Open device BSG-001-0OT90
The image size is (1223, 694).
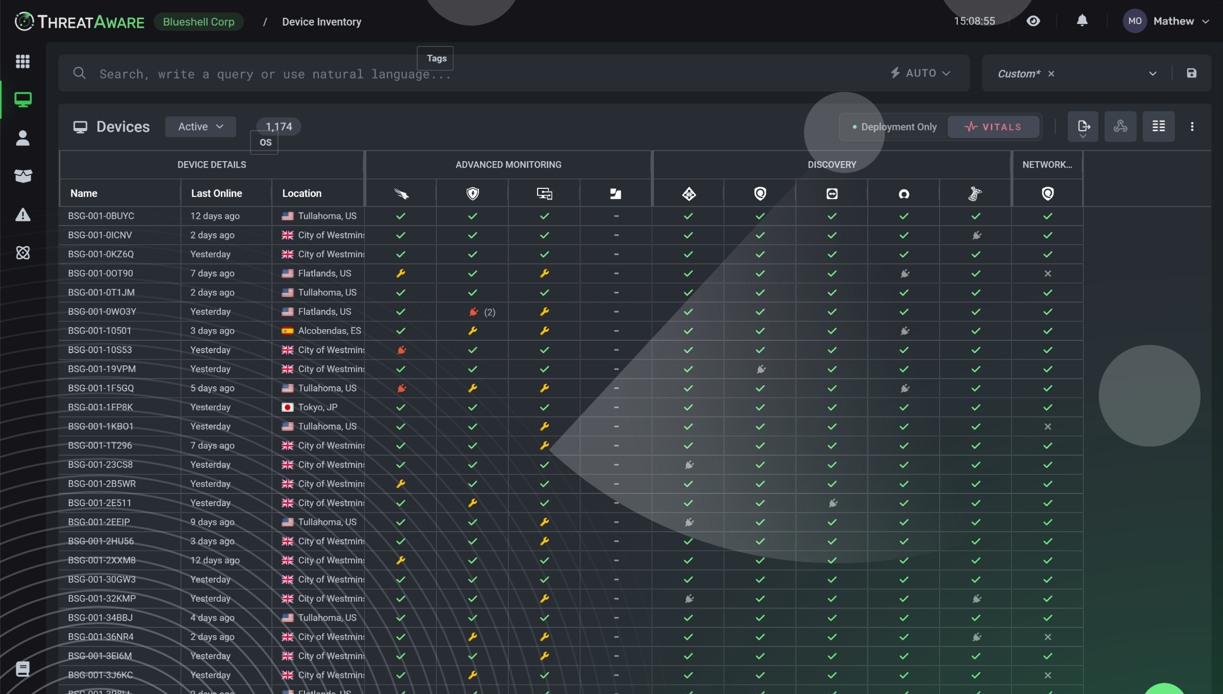click(101, 274)
